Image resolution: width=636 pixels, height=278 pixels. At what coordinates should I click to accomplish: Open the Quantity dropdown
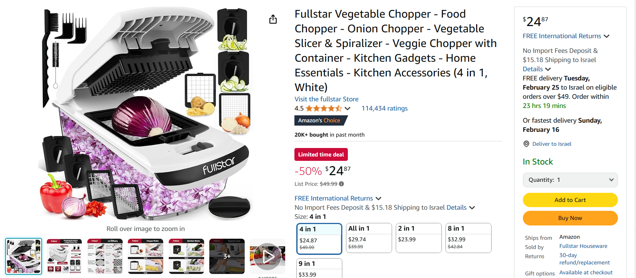click(x=570, y=180)
